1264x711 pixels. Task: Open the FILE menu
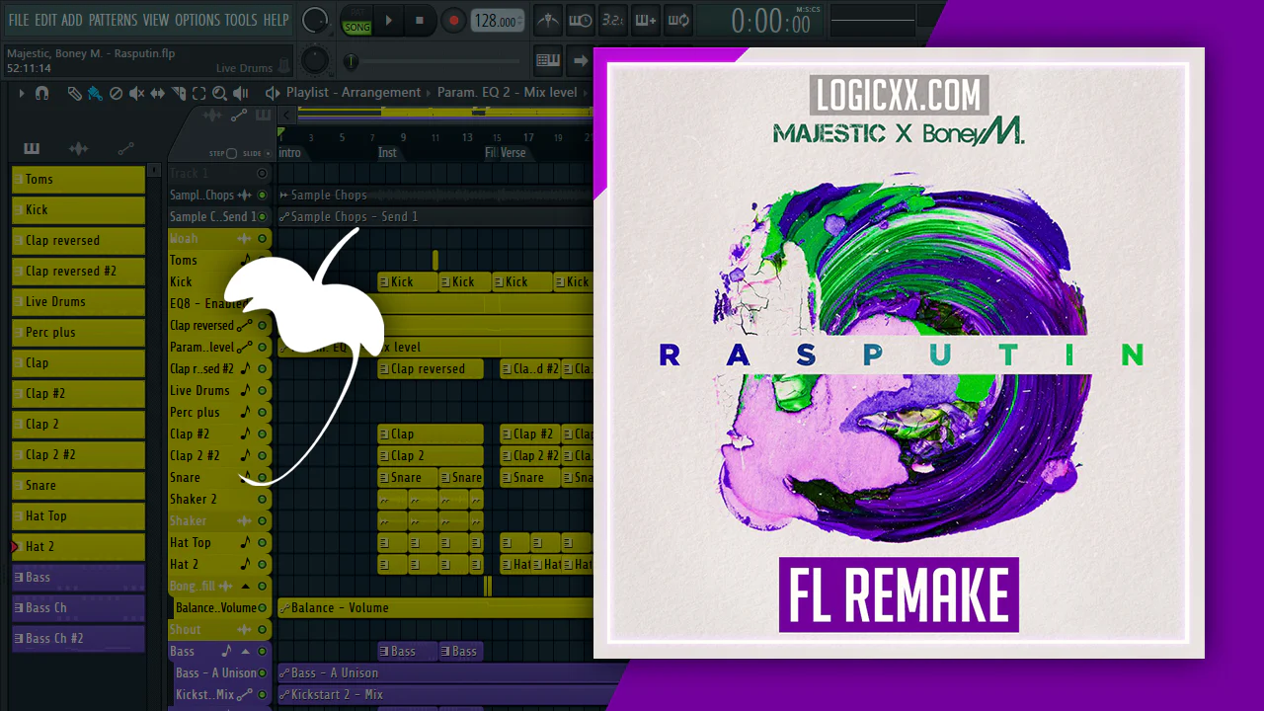(19, 20)
